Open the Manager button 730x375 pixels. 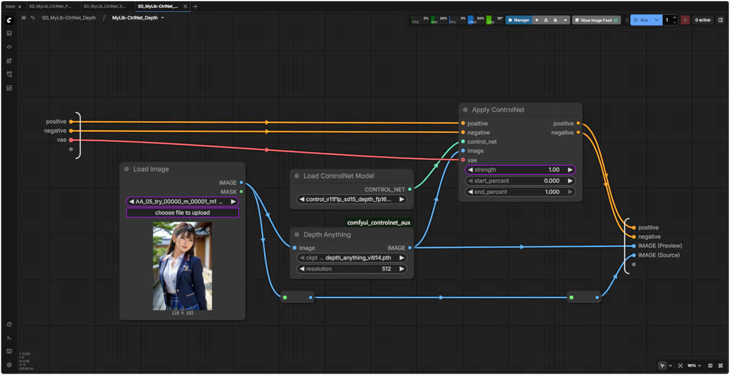518,20
